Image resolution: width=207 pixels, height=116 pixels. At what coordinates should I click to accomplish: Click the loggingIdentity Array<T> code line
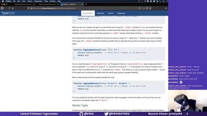pyautogui.click(x=102, y=83)
